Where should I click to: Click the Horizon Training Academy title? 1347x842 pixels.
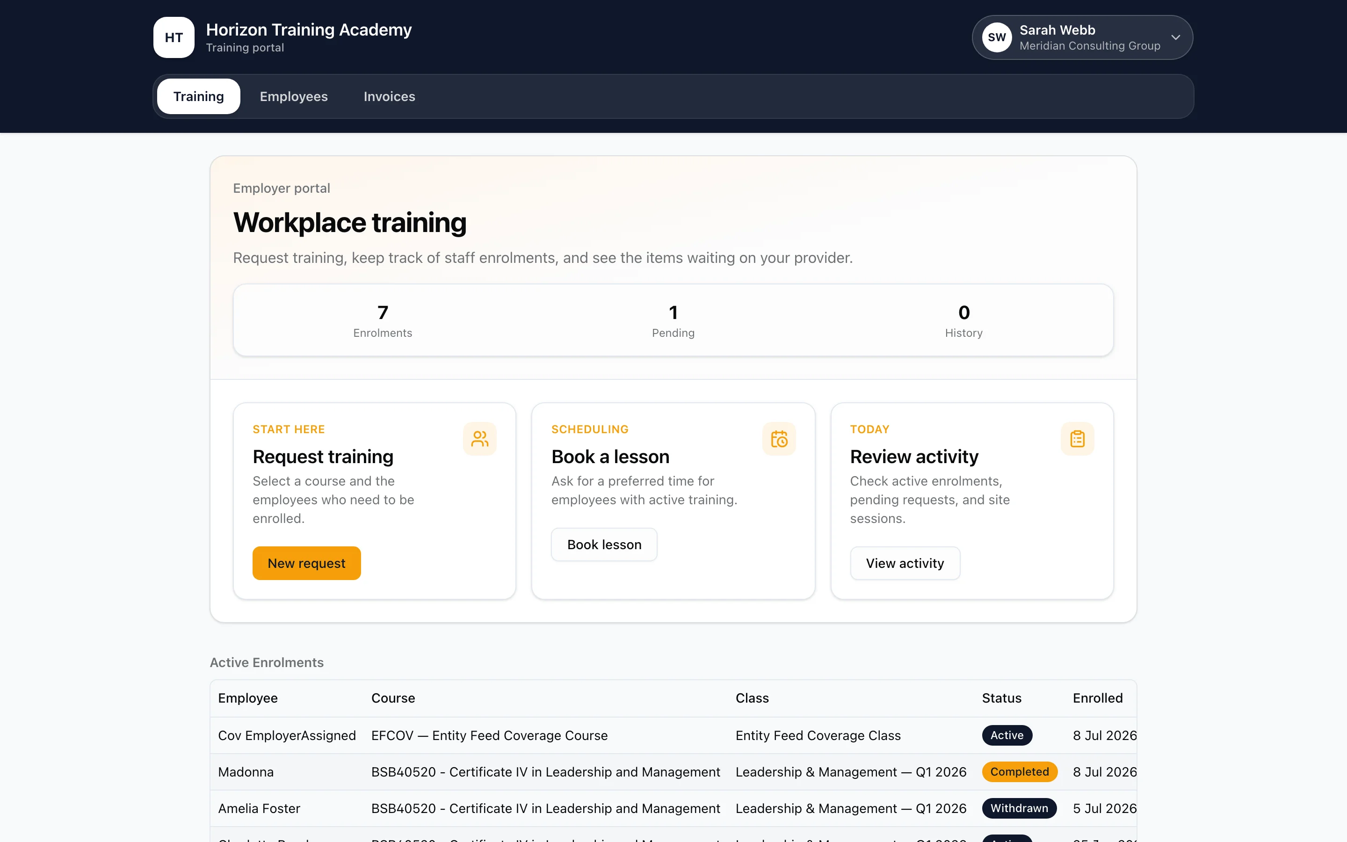308,29
